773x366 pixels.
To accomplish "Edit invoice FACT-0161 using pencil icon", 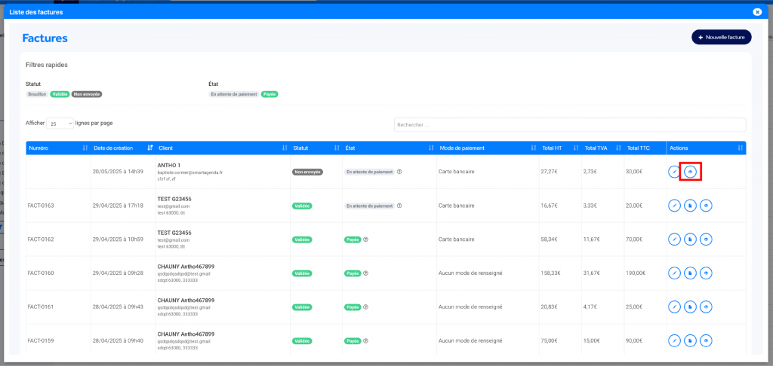I will coord(674,307).
